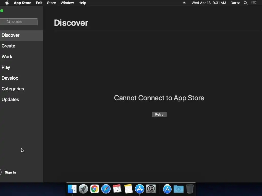Screen dimensions: 262x196
Task: Open the Dartz user menu
Action: coord(235,3)
